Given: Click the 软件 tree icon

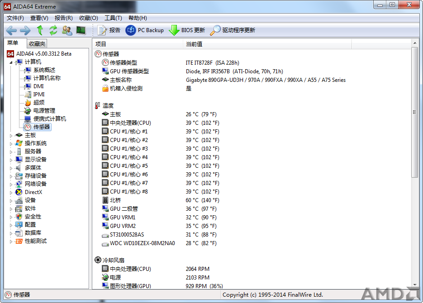Looking at the screenshot, I should click(19, 208).
